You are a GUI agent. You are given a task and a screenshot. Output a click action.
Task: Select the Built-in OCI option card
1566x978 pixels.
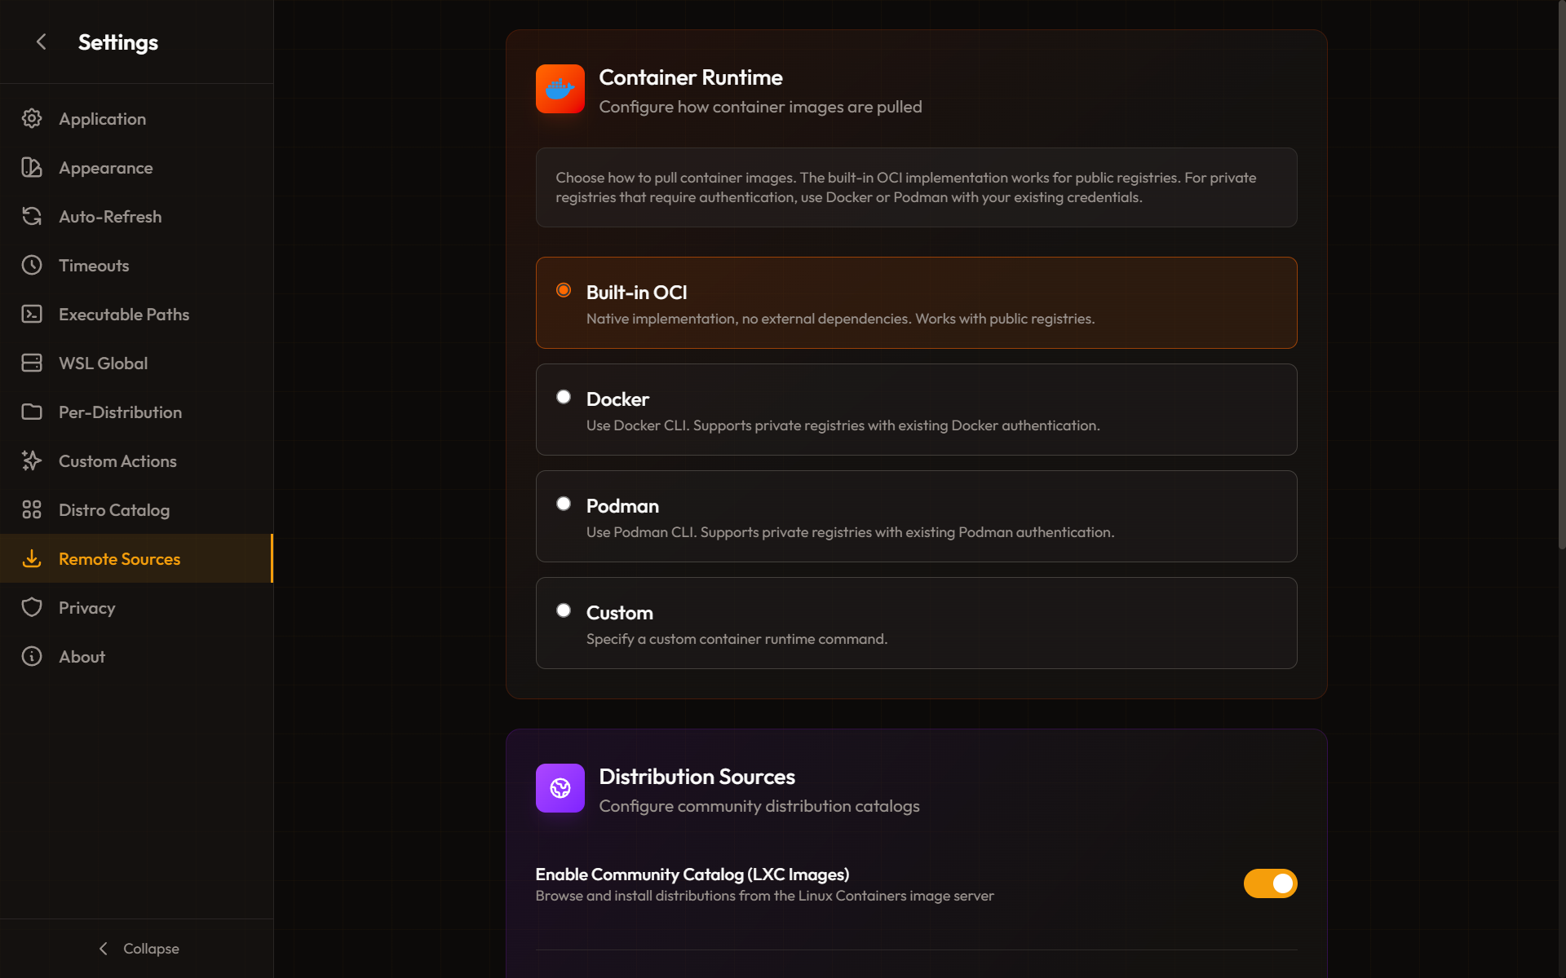point(916,303)
